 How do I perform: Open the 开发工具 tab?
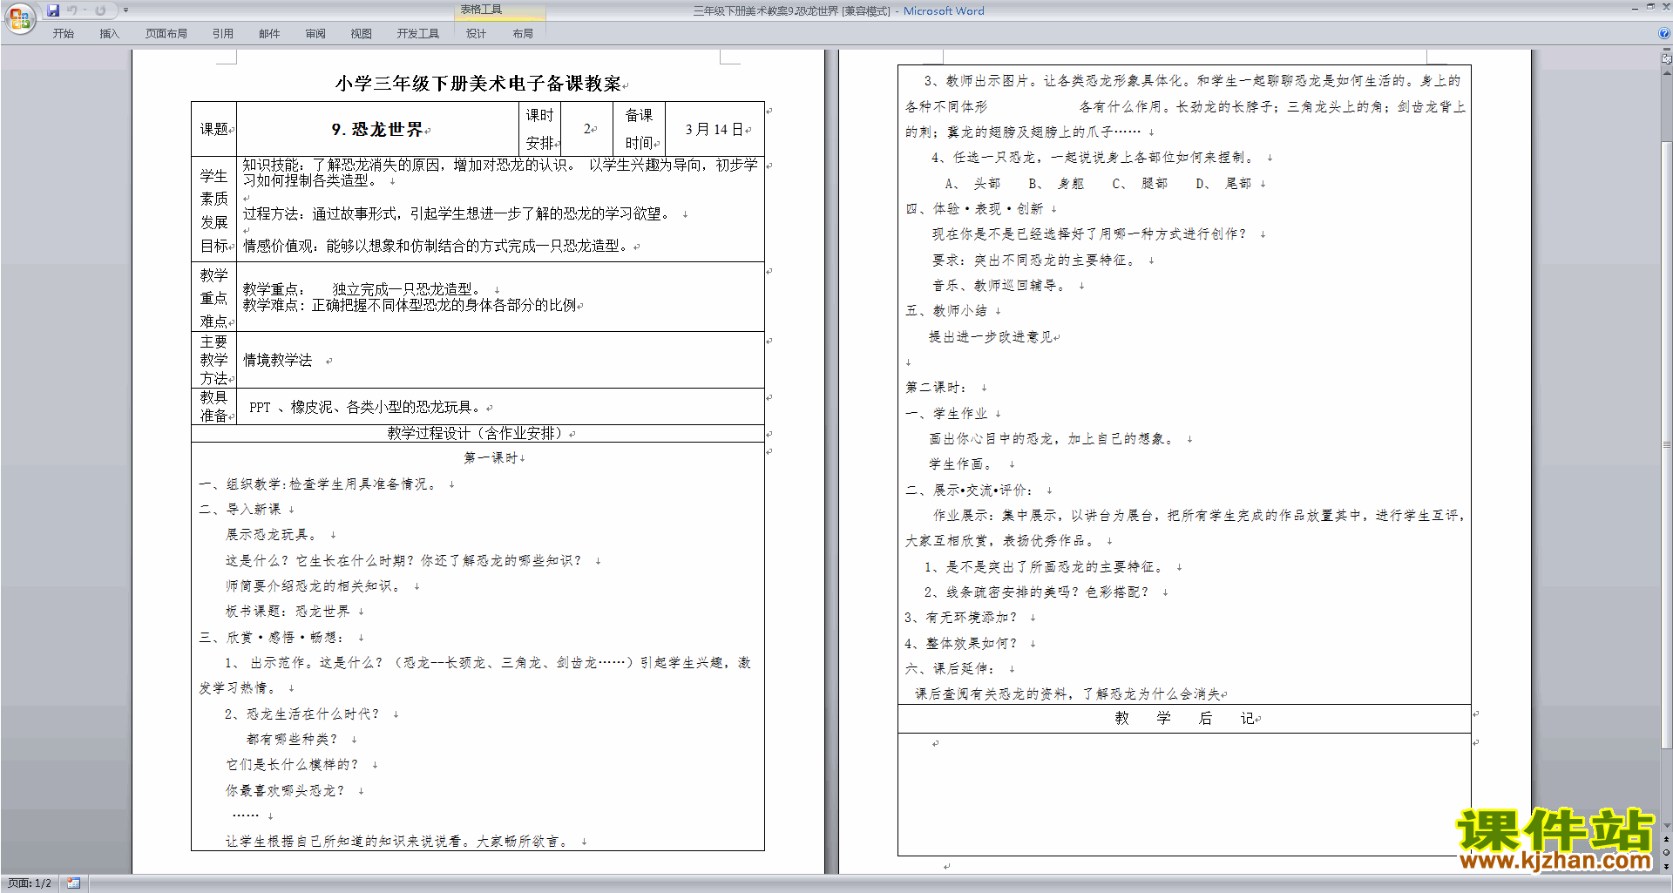click(418, 33)
